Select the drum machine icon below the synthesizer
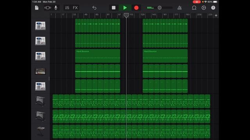This screenshot has height=140, width=250. pos(40,86)
